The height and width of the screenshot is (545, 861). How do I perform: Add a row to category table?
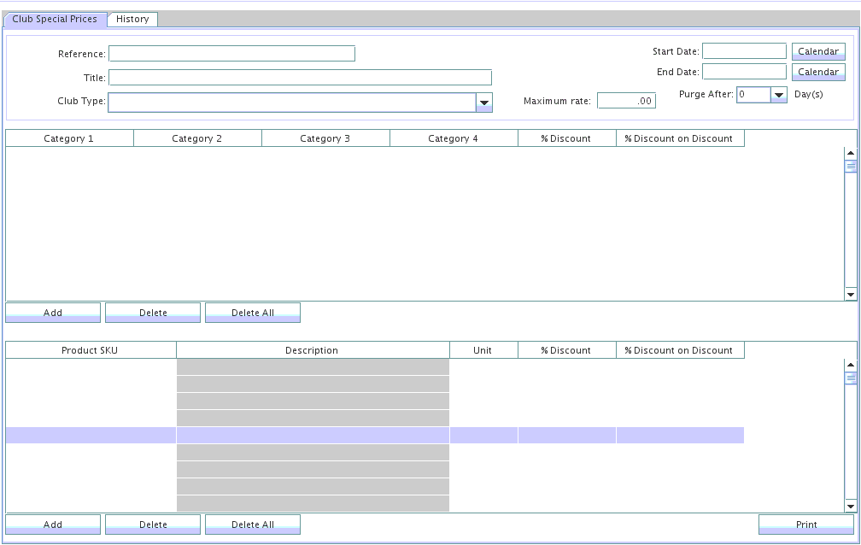coord(53,313)
